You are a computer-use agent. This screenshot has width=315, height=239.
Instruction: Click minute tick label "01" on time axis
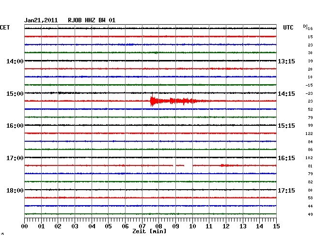point(41,226)
